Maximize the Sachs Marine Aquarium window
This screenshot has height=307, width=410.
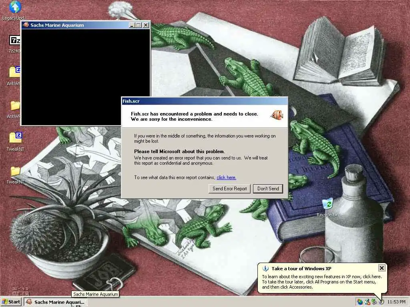point(138,25)
